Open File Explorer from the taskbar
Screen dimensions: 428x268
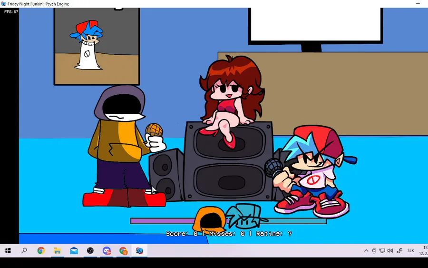tap(58, 250)
